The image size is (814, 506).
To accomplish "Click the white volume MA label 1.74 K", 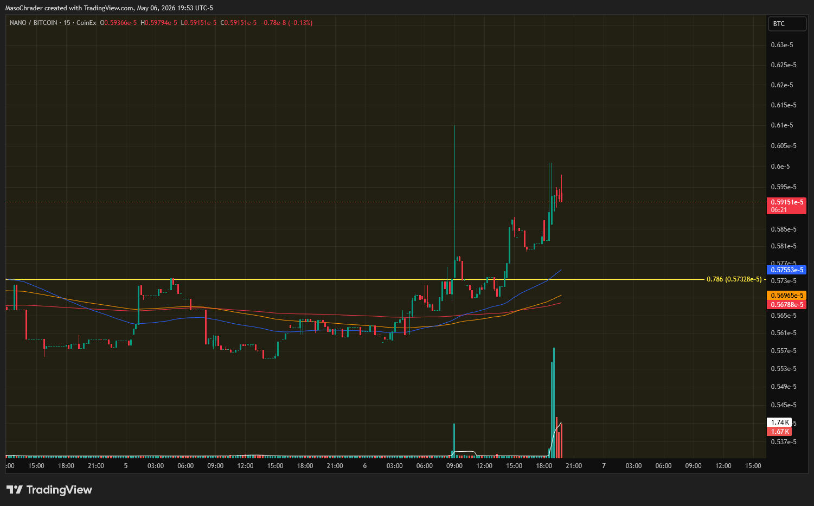I will tap(779, 422).
